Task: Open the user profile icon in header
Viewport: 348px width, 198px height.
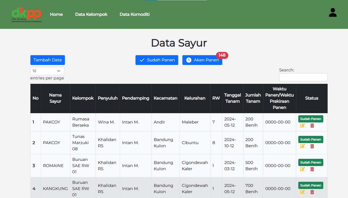Action: [333, 13]
